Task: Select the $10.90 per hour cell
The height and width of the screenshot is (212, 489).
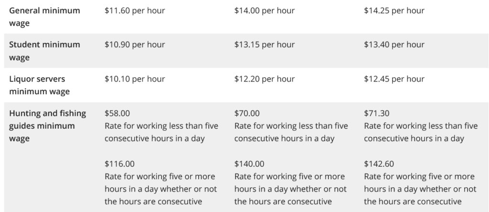Action: click(x=135, y=44)
